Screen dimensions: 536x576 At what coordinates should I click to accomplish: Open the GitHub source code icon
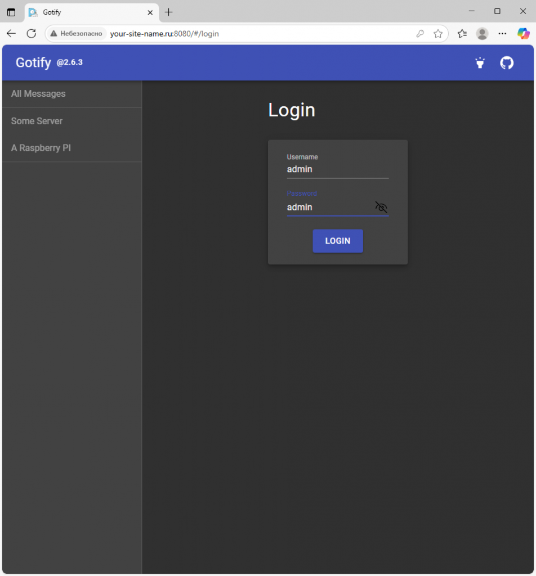coord(507,63)
